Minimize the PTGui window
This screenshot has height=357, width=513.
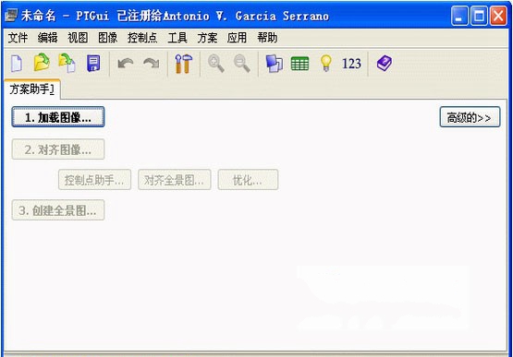(x=459, y=16)
